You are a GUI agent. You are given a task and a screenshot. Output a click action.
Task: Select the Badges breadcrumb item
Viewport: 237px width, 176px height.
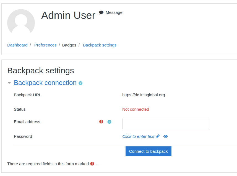pos(69,45)
